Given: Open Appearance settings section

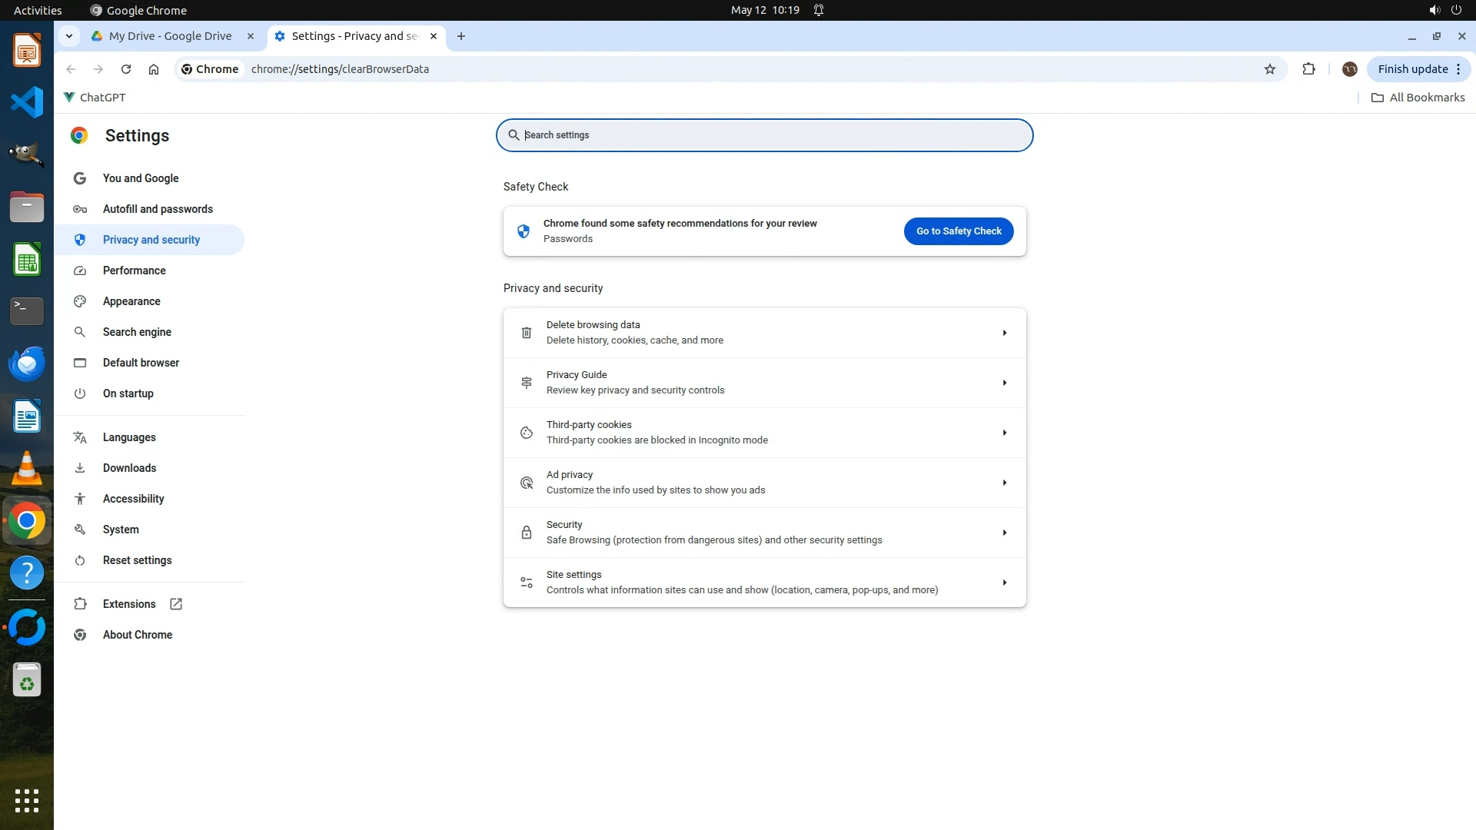Looking at the screenshot, I should (x=131, y=301).
